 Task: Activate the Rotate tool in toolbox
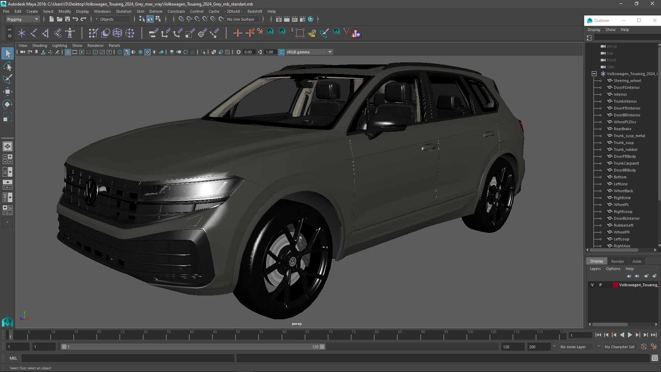click(x=8, y=104)
